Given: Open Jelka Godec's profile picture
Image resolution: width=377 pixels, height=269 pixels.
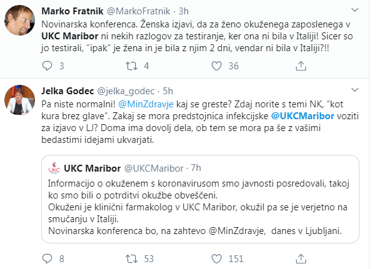Looking at the screenshot, I should tap(19, 99).
